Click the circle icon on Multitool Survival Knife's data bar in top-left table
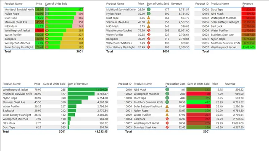 tap(47, 9)
